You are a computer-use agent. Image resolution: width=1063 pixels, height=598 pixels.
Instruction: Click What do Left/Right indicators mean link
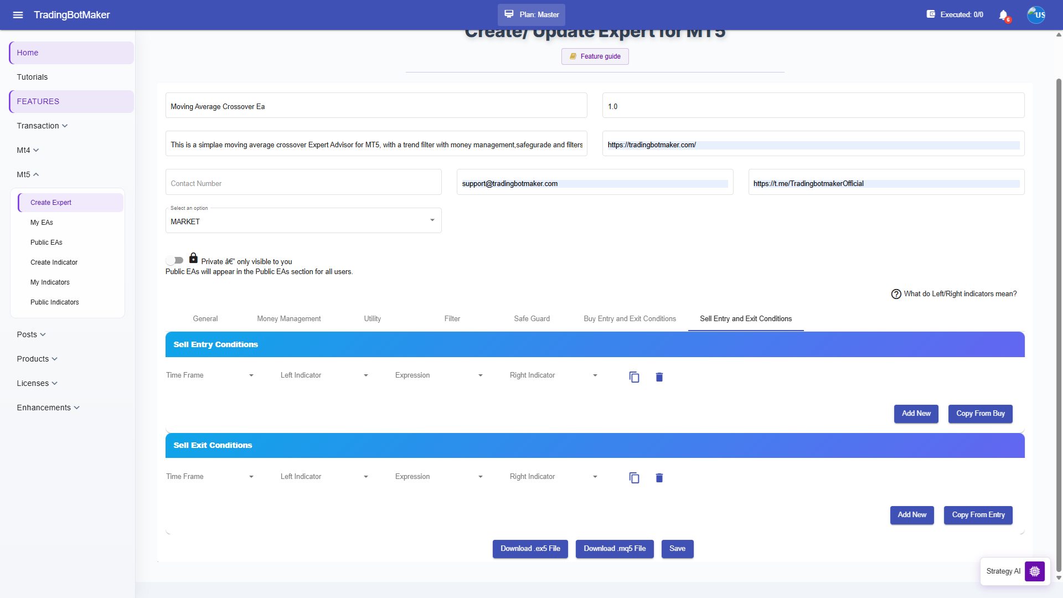(960, 294)
